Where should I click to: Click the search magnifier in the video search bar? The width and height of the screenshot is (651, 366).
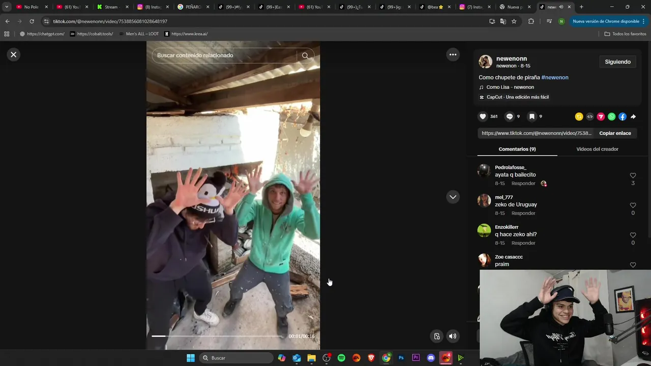[x=305, y=55]
